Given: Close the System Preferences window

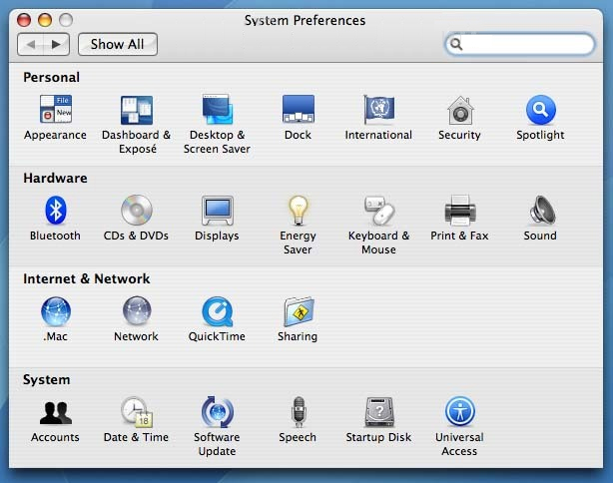Looking at the screenshot, I should pyautogui.click(x=24, y=20).
